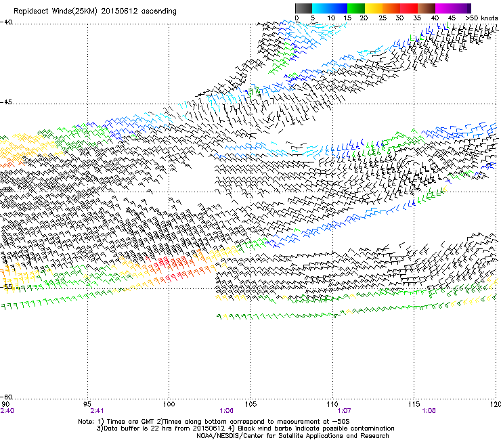This screenshot has height=440, width=501.
Task: Click the 105 longitude axis label
Action: pos(250,404)
